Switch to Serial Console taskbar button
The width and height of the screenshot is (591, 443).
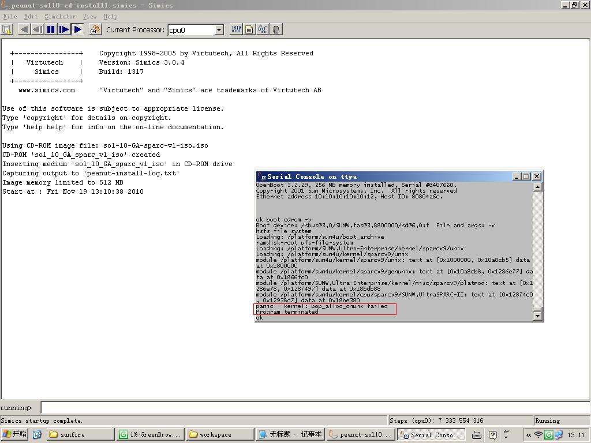pos(431,435)
